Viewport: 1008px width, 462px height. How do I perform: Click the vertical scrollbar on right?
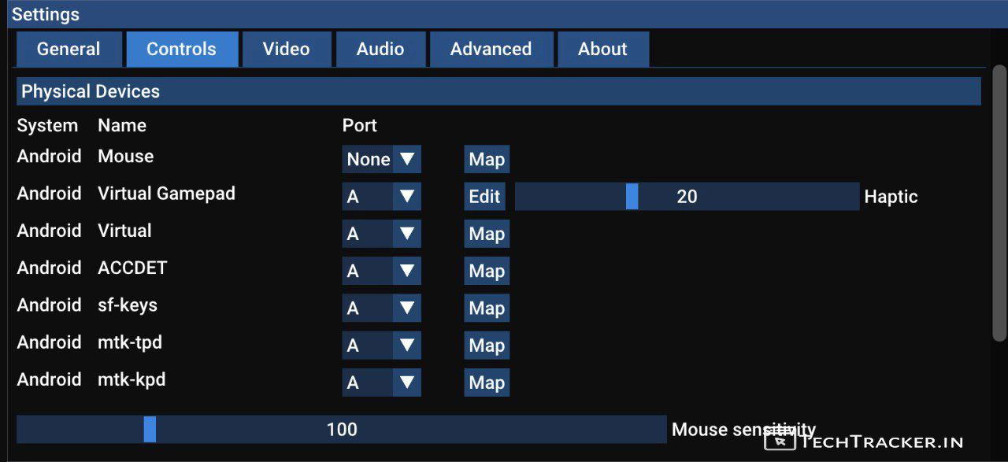point(999,205)
